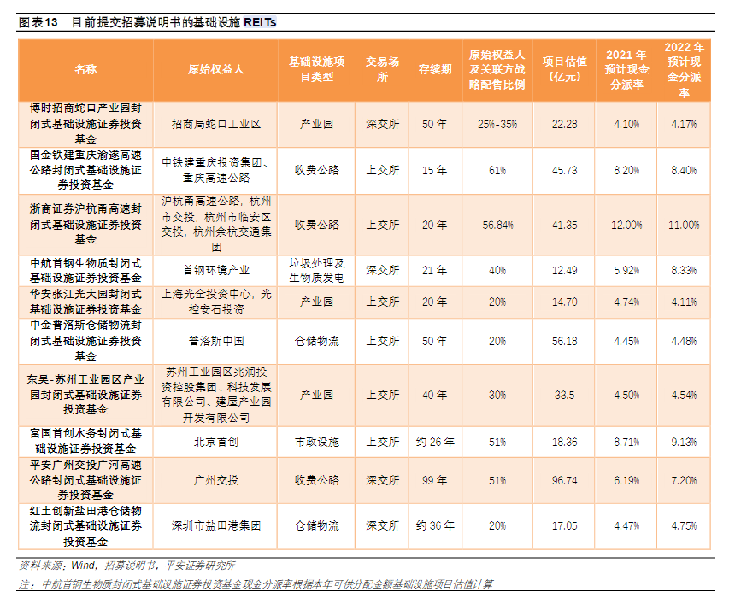
Task: Click the 存续期 column header
Action: (x=434, y=69)
